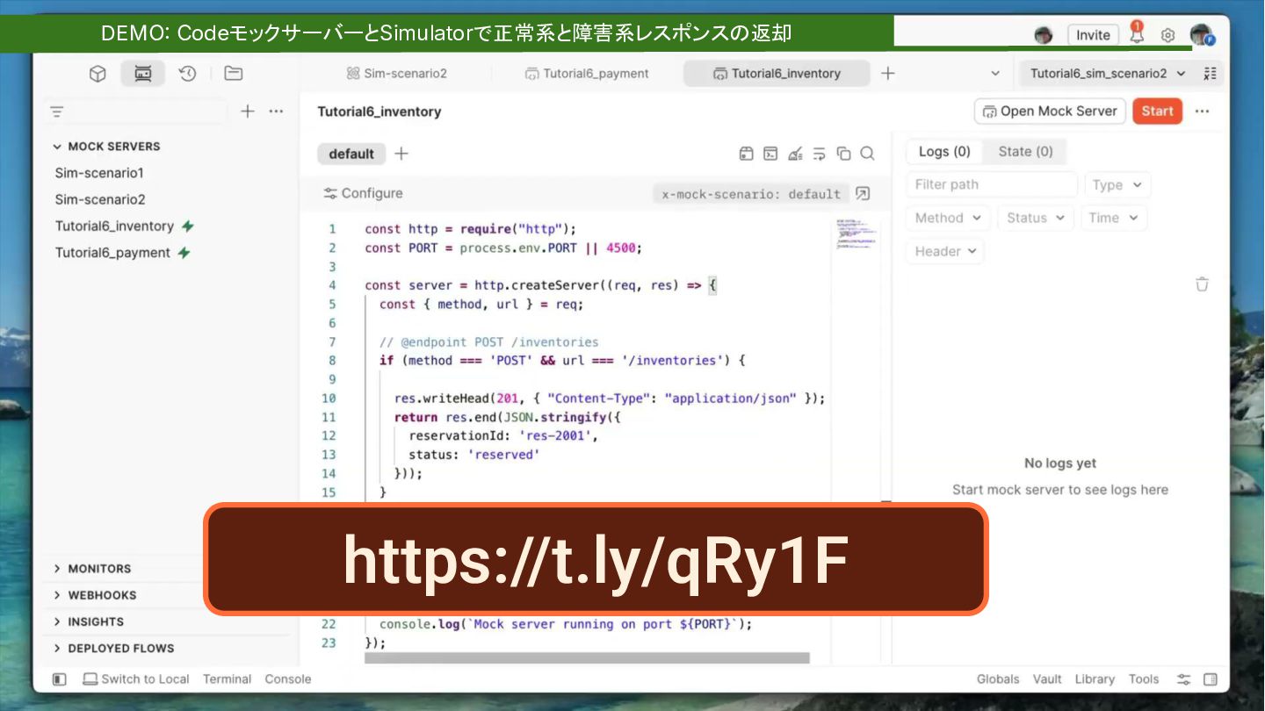This screenshot has width=1265, height=711.
Task: Add a new mock server with sidebar plus
Action: pos(248,111)
